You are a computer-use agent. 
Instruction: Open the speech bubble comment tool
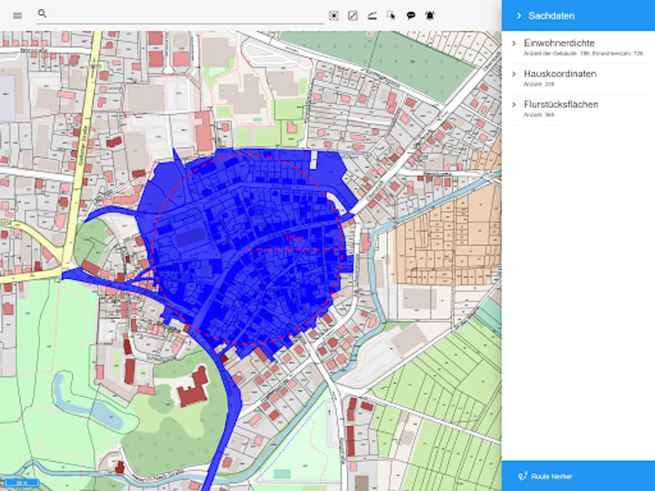click(x=411, y=16)
